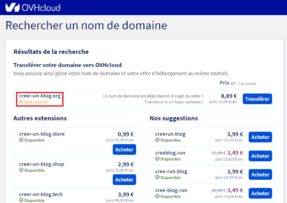Click the Déjà réservé status label
287x203 pixels.
(x=36, y=102)
